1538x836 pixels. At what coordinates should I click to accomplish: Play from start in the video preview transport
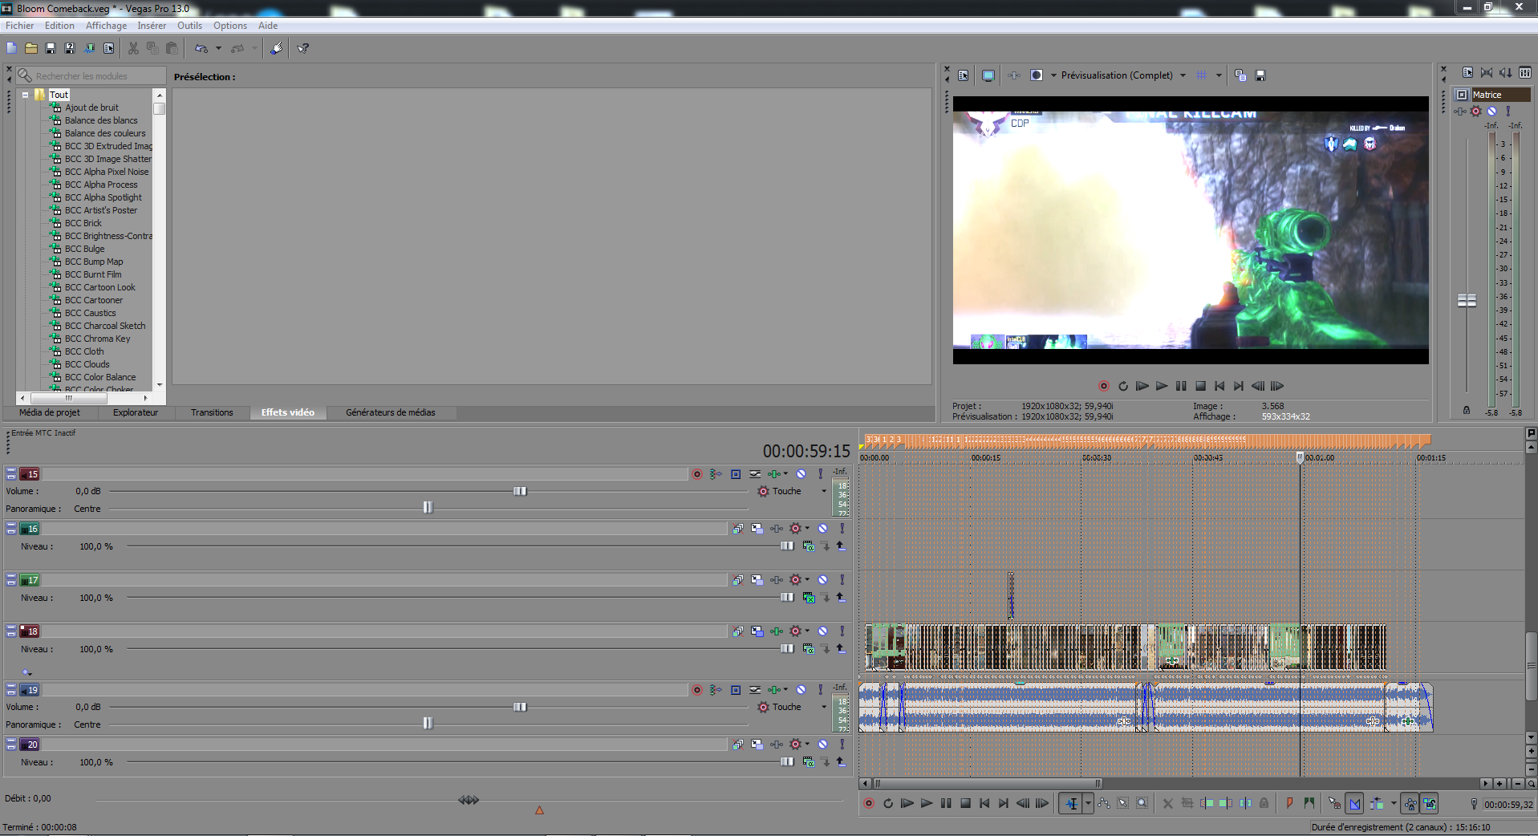pyautogui.click(x=1142, y=386)
